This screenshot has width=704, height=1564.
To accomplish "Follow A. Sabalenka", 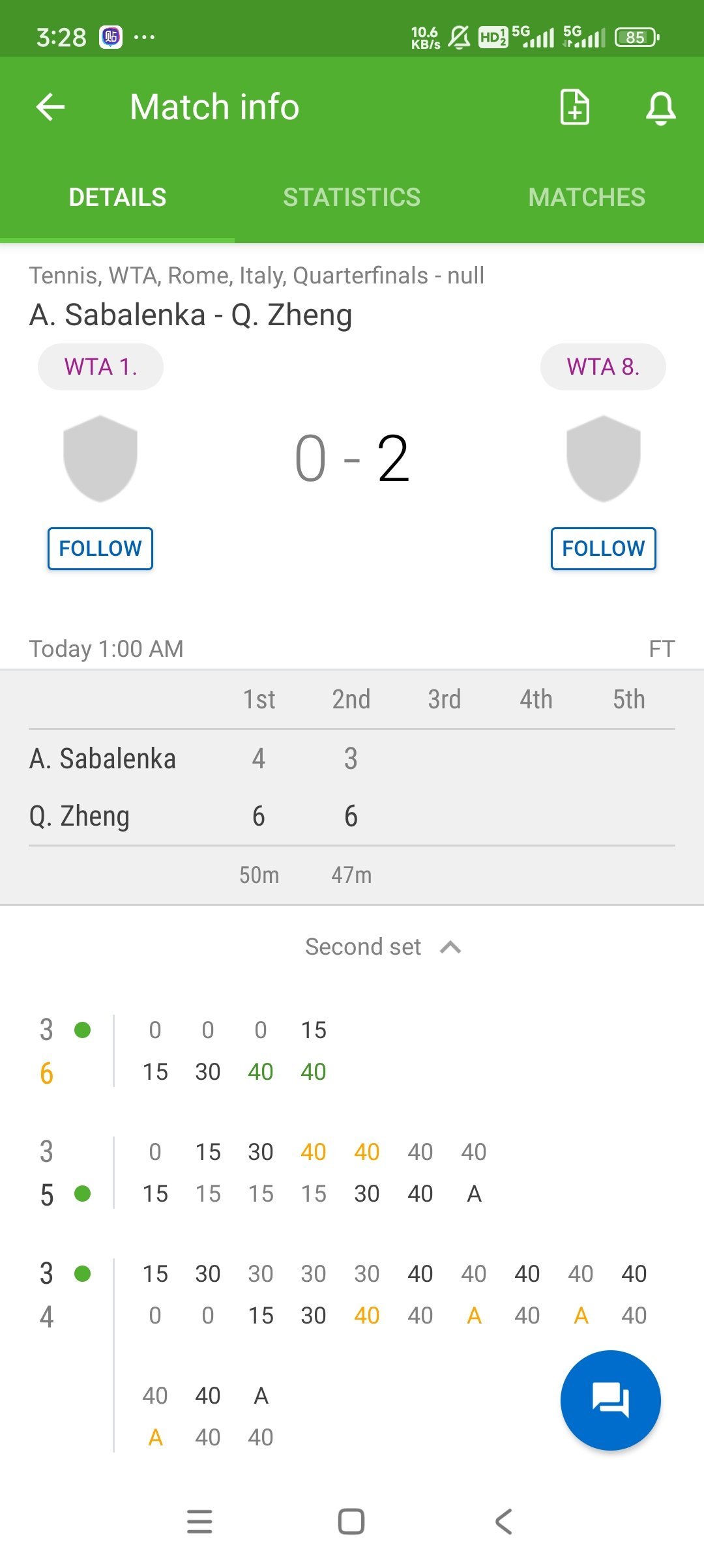I will coord(100,549).
